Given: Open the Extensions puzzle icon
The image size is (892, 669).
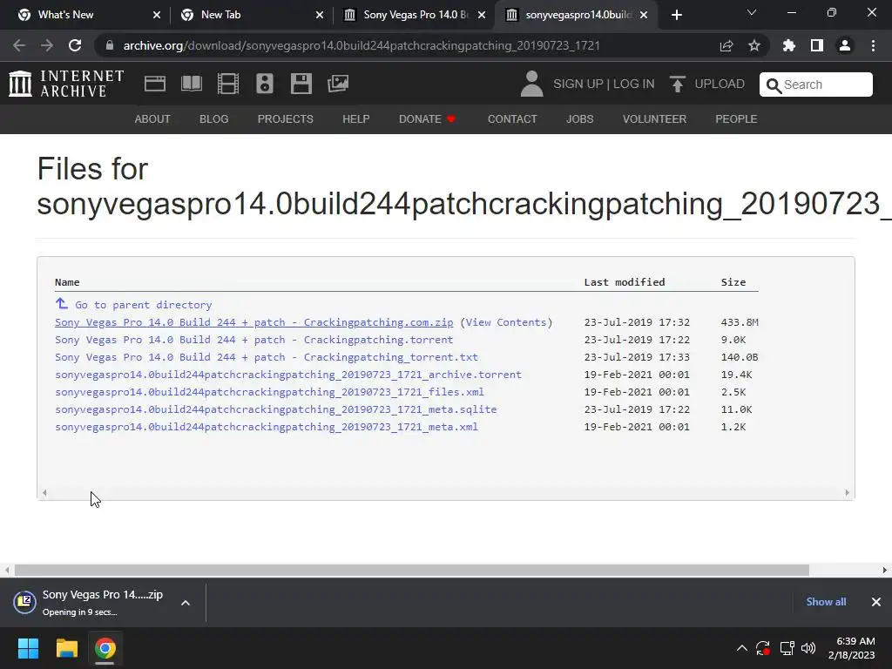Looking at the screenshot, I should [789, 45].
